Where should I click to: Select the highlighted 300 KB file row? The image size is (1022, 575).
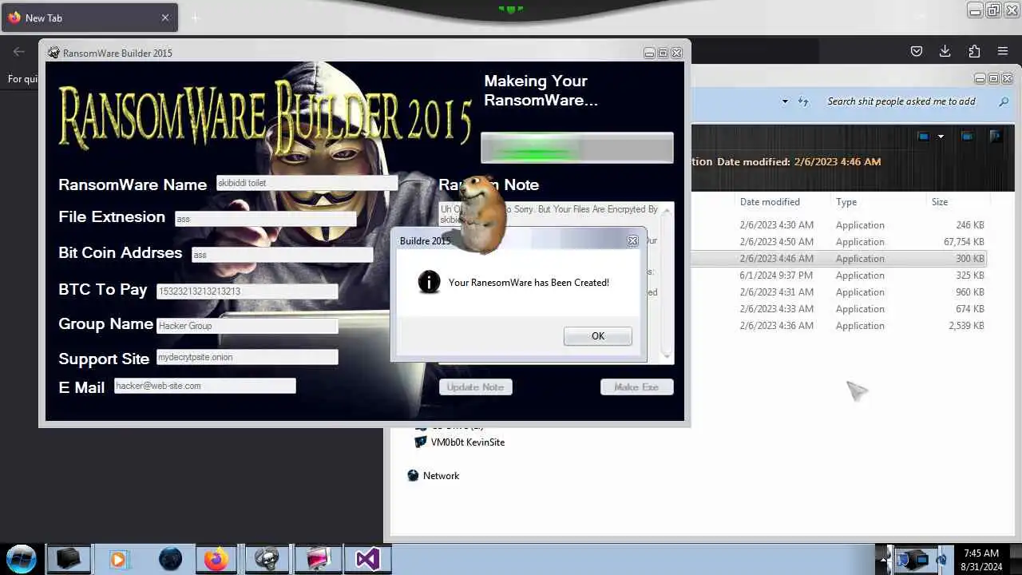pos(838,259)
